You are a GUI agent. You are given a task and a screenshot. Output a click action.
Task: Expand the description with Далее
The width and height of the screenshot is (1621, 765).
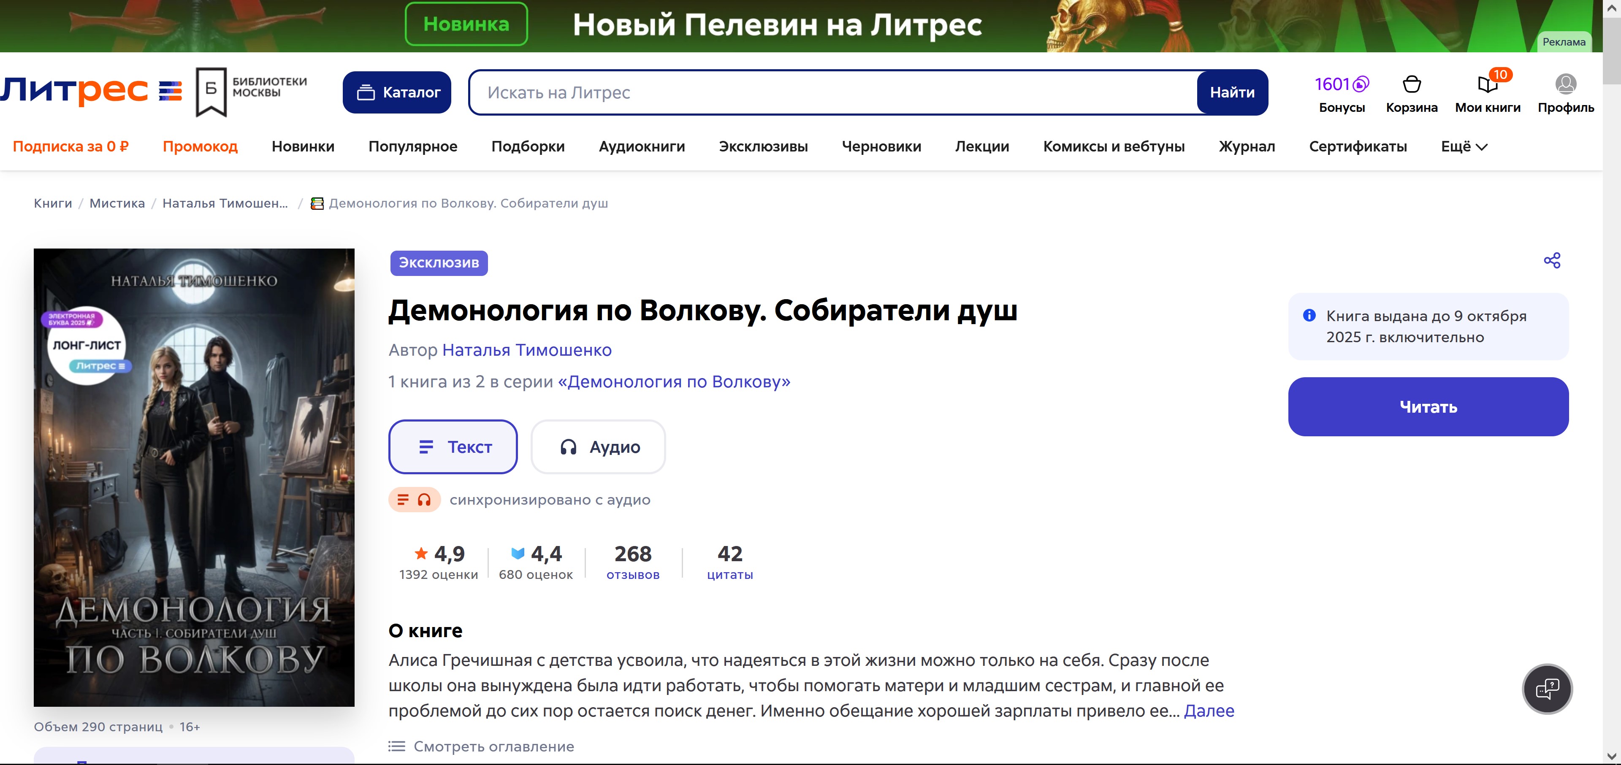point(1209,710)
